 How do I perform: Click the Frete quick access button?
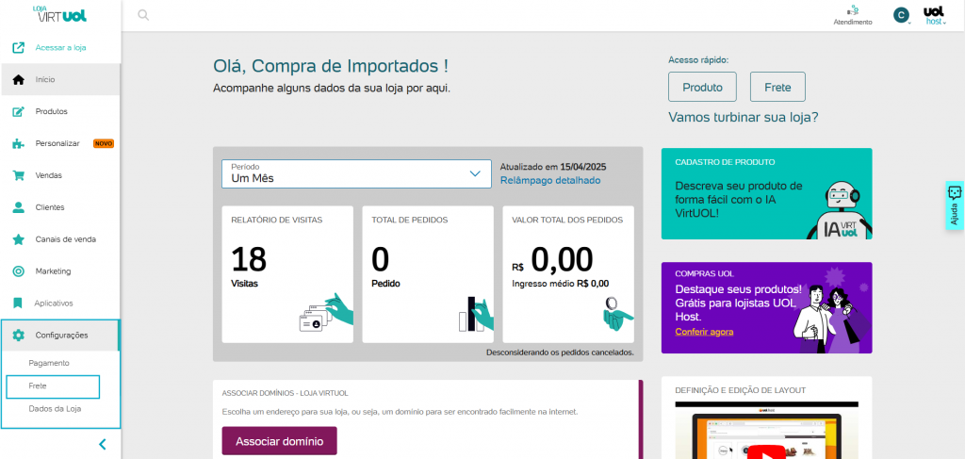[777, 87]
